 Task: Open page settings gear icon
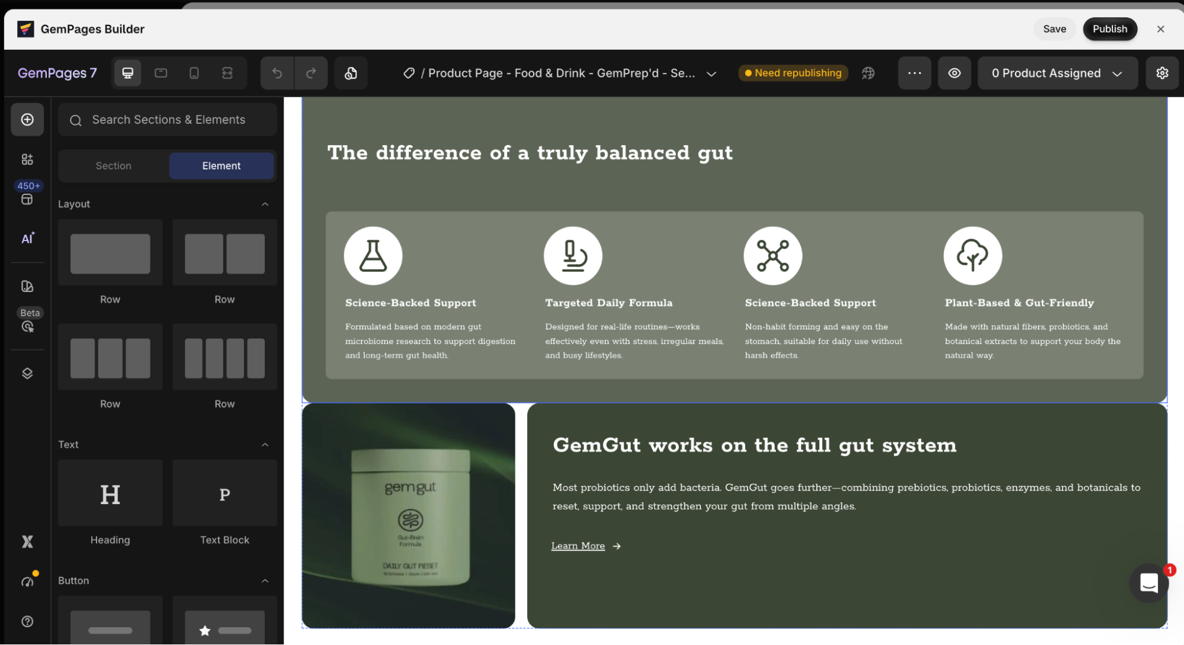[1162, 73]
